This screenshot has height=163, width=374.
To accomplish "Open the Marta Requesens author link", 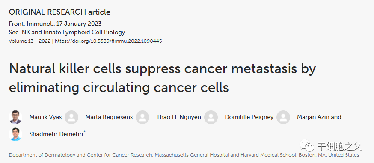I will (x=109, y=117).
